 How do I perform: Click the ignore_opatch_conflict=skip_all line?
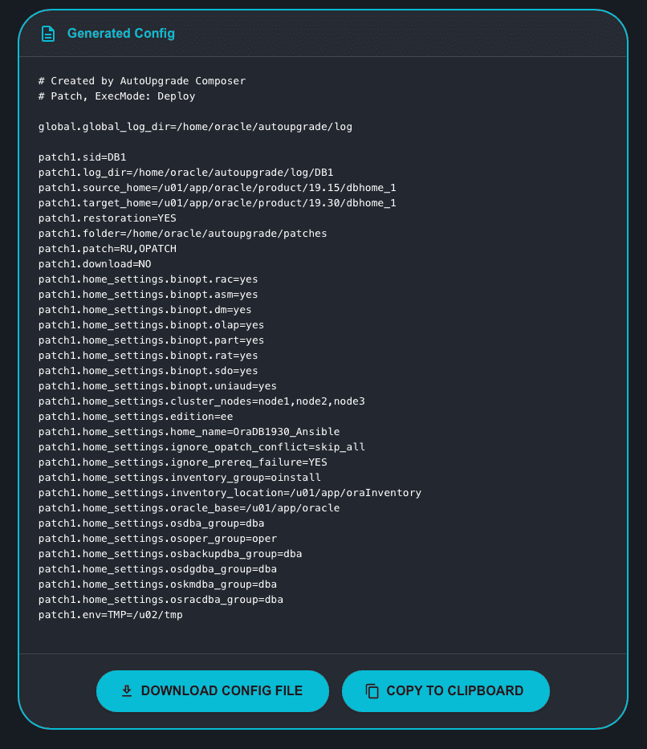tap(201, 447)
